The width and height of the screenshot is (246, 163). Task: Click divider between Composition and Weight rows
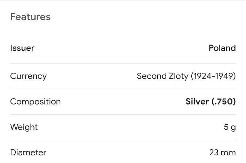pyautogui.click(x=123, y=114)
